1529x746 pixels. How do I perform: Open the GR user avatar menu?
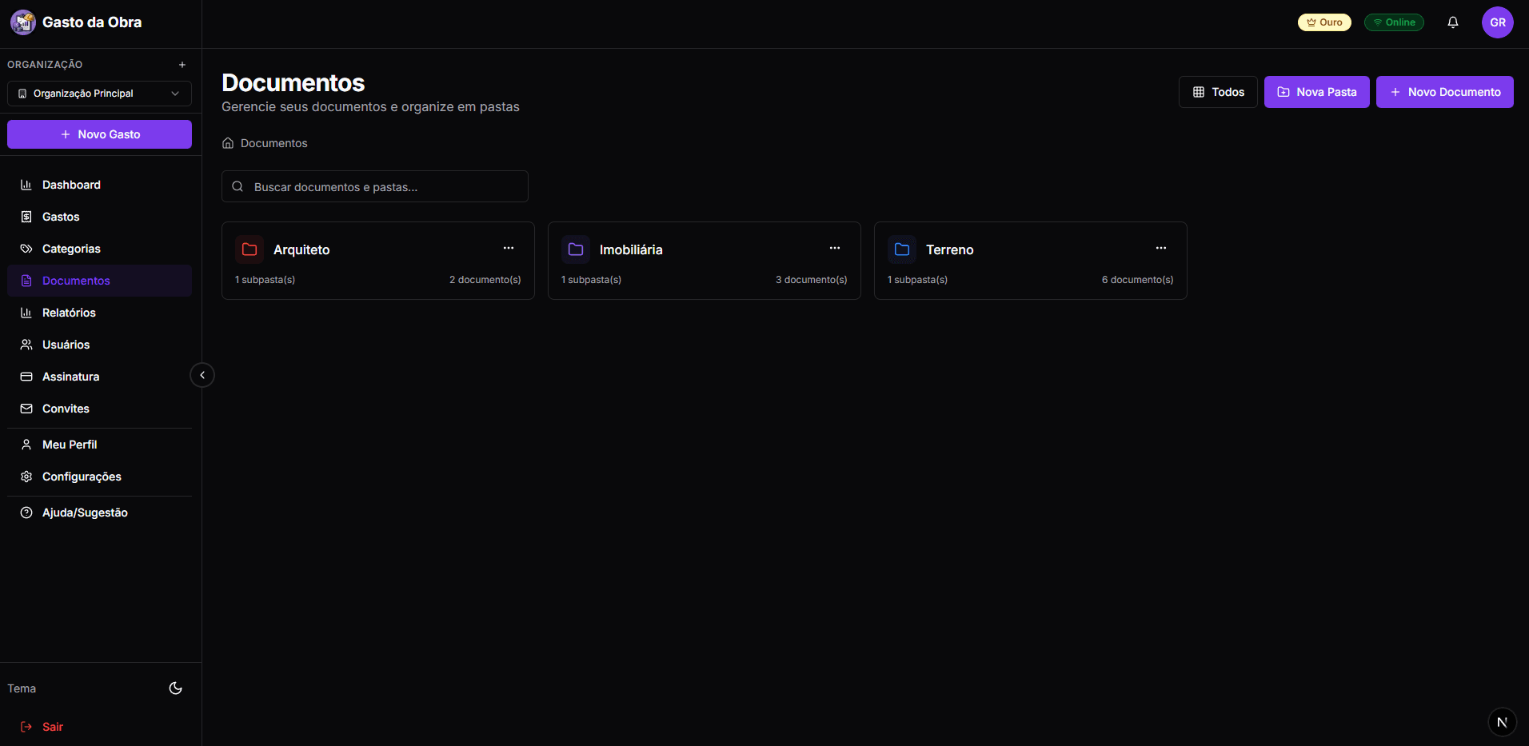coord(1497,22)
